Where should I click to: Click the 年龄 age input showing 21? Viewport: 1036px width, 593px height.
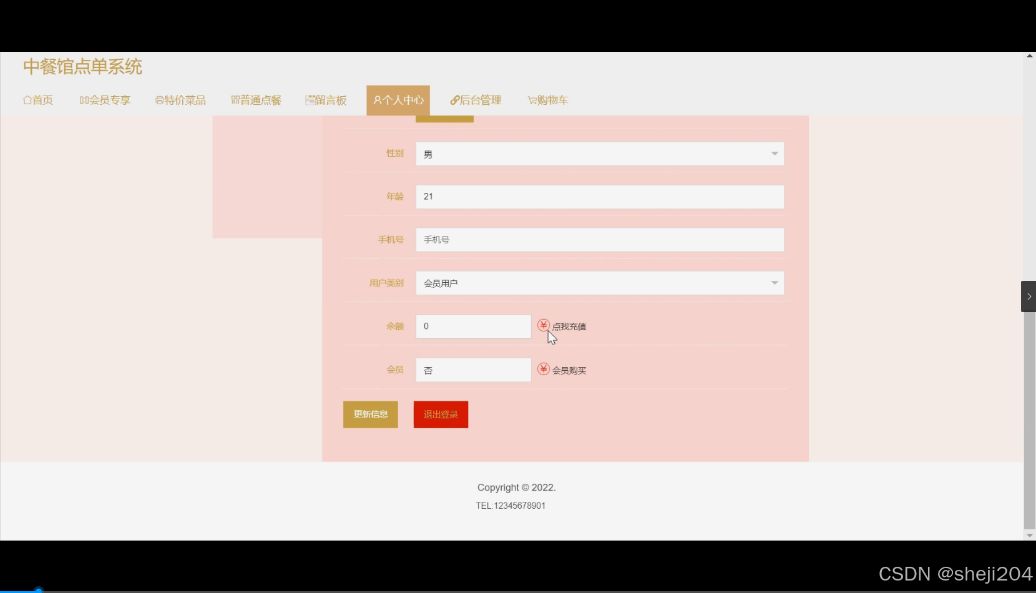click(x=599, y=197)
